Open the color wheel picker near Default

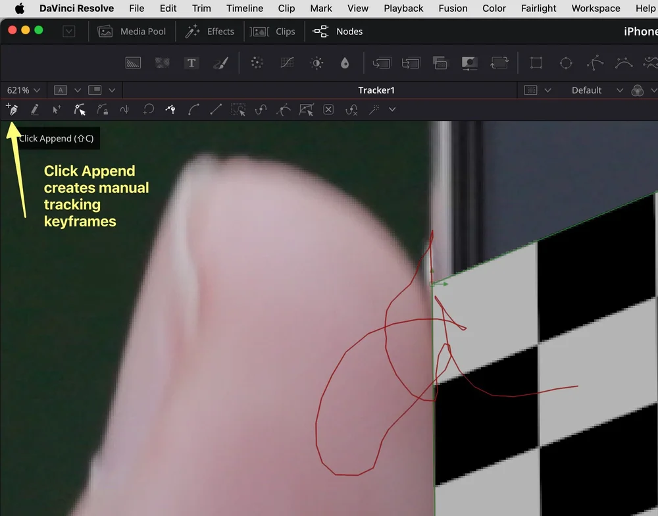point(638,90)
